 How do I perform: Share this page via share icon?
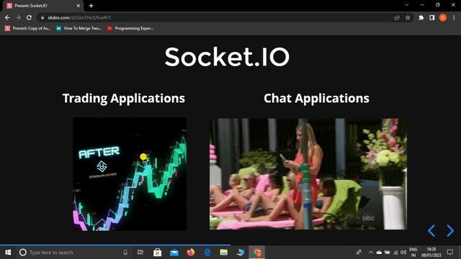pos(397,18)
